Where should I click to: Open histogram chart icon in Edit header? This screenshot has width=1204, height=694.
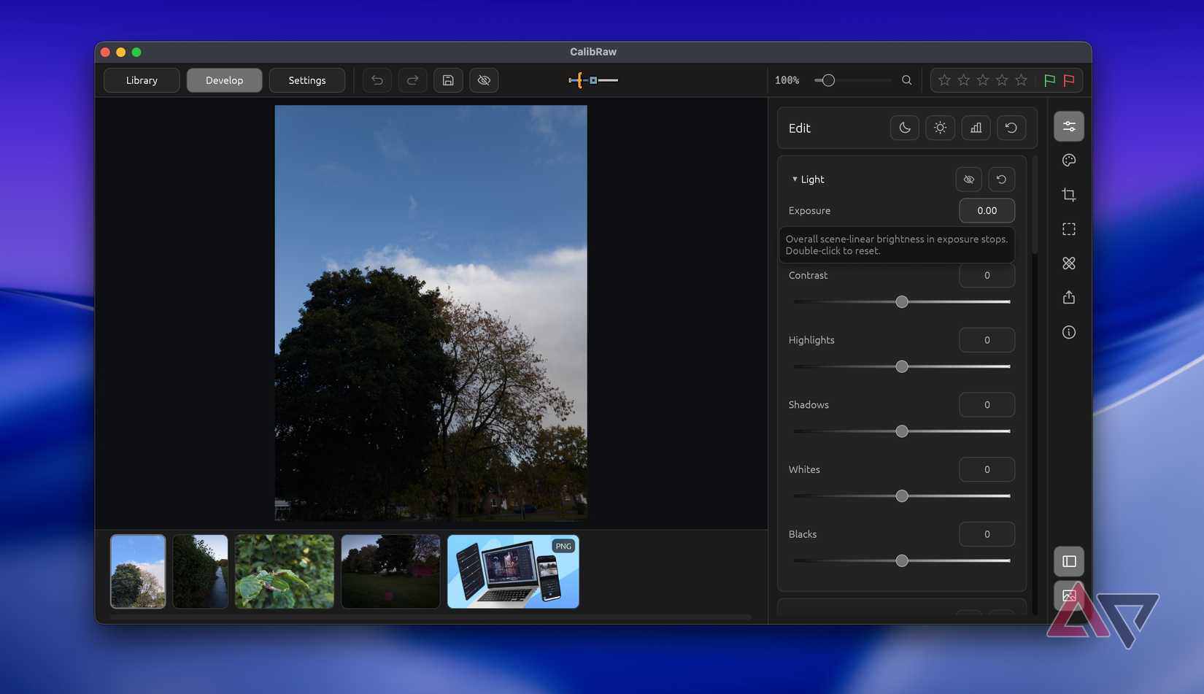click(x=976, y=128)
